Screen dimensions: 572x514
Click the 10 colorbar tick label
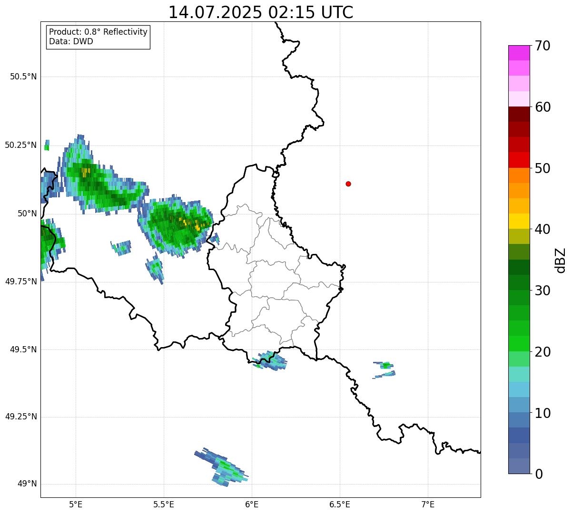[542, 413]
